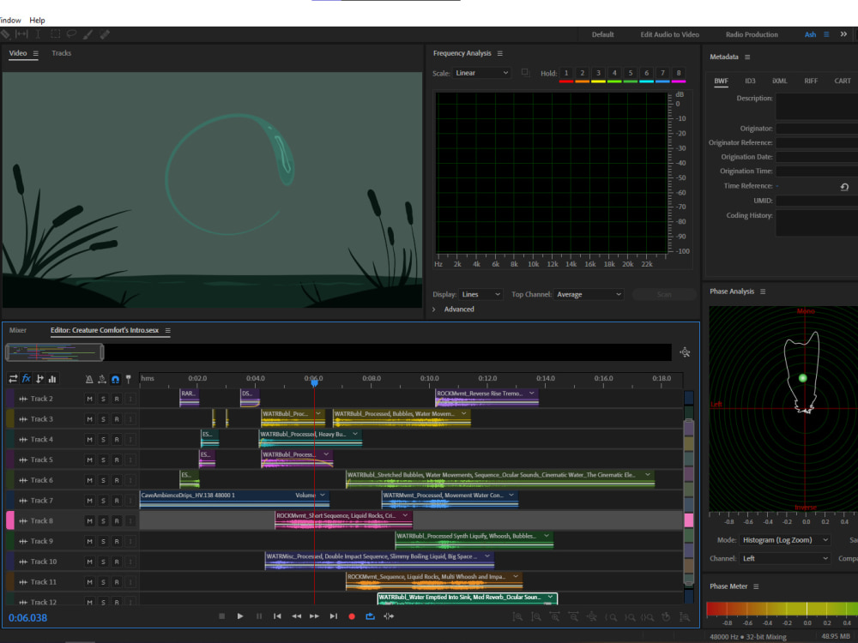Viewport: 858px width, 643px height.
Task: Show the track Sends view
Action: click(x=39, y=378)
